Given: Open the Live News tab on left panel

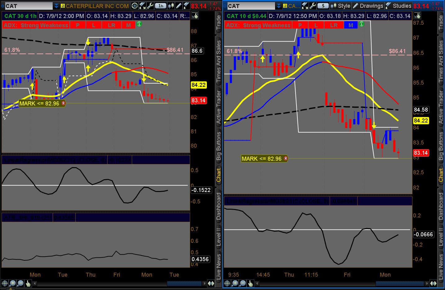Looking at the screenshot, I should 219,267.
